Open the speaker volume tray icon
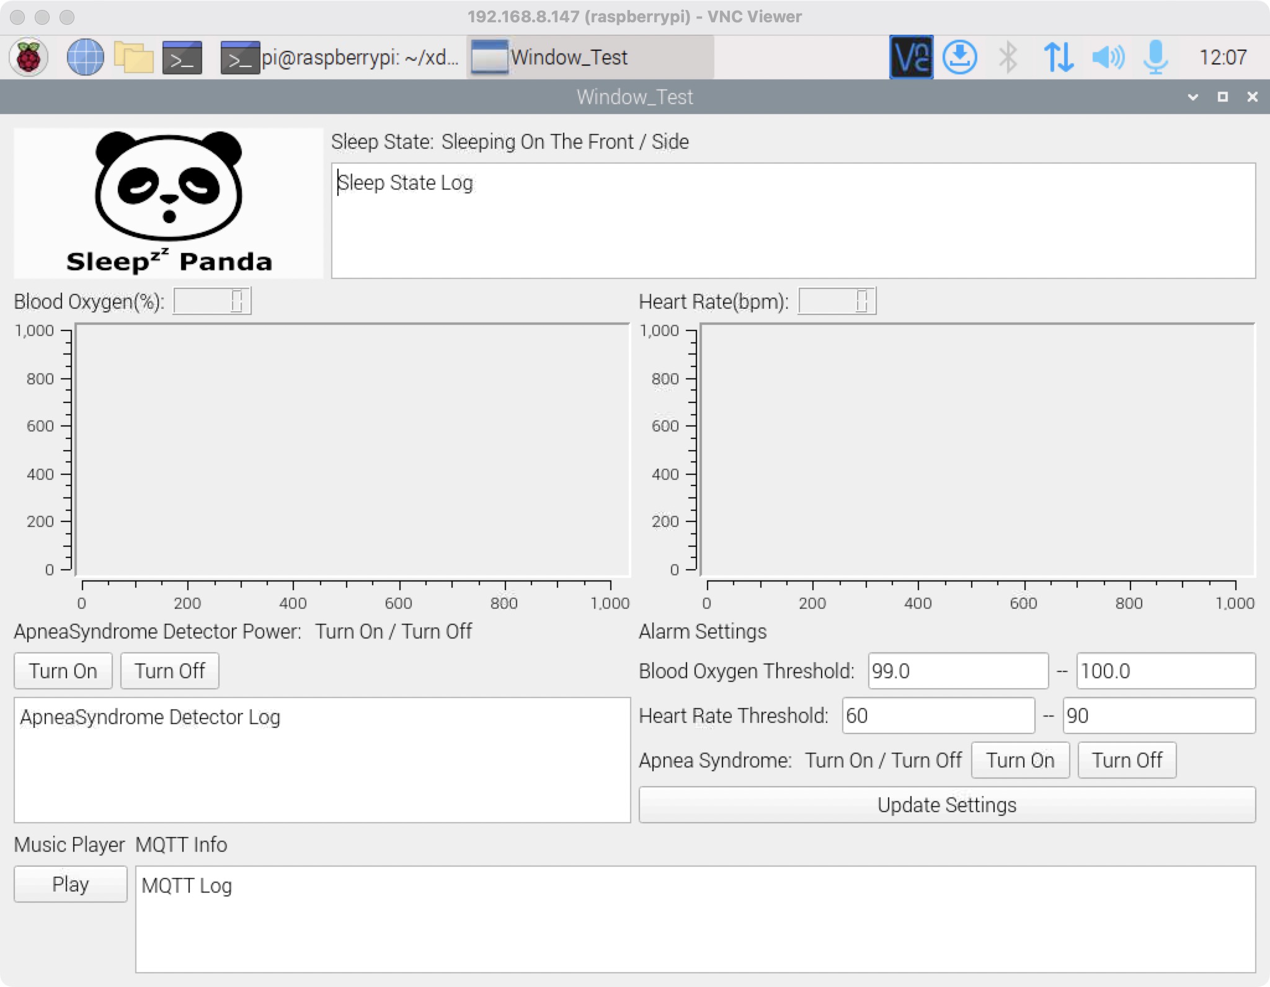This screenshot has width=1270, height=987. [x=1108, y=57]
